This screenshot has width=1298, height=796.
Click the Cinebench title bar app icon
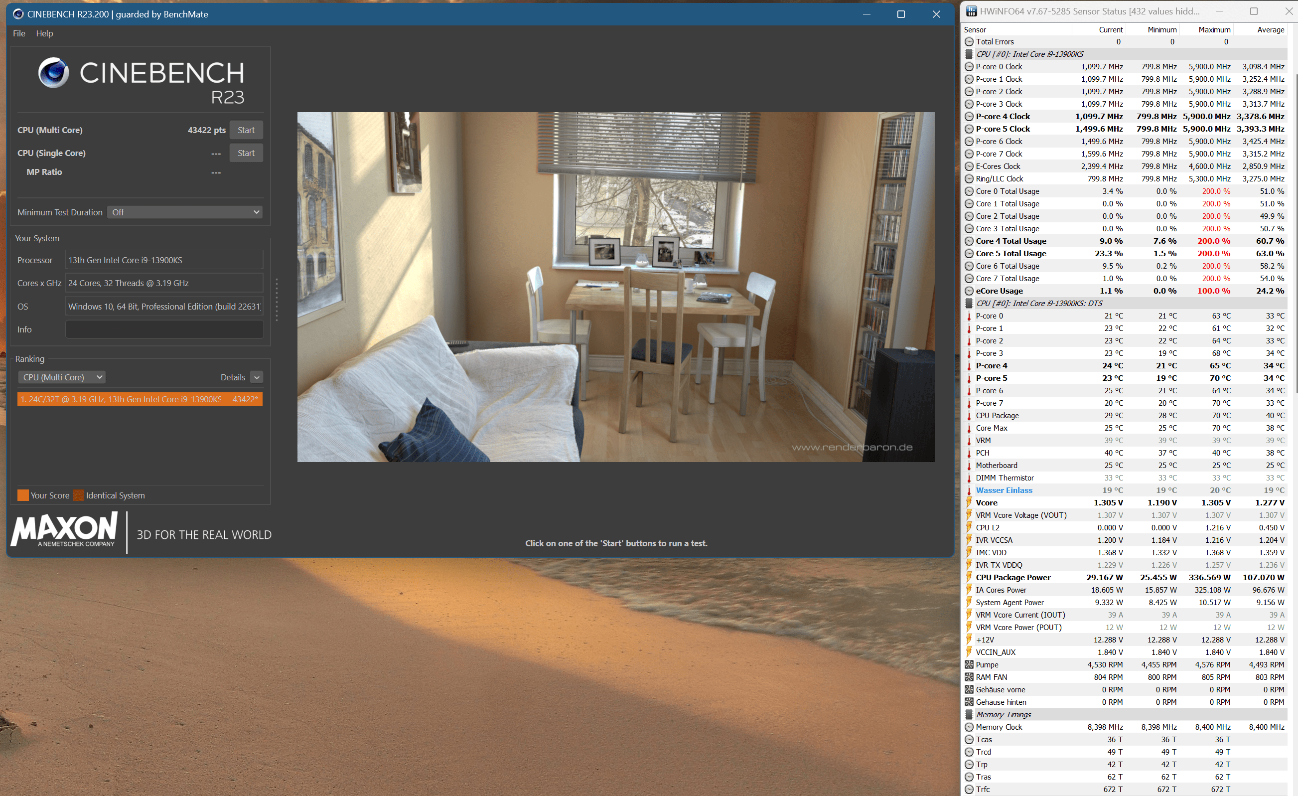(18, 14)
